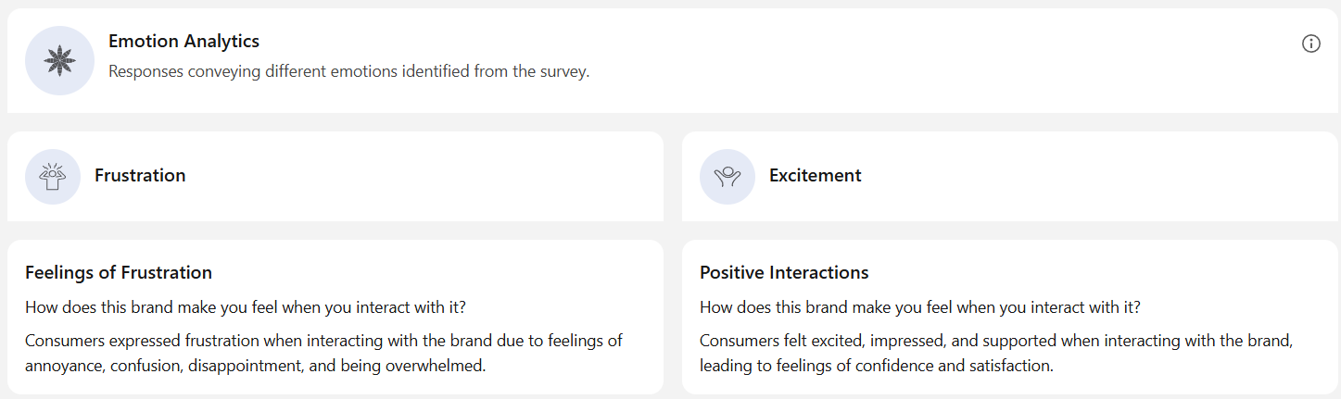Click the Emotion Analytics star icon
1341x399 pixels.
tap(59, 60)
